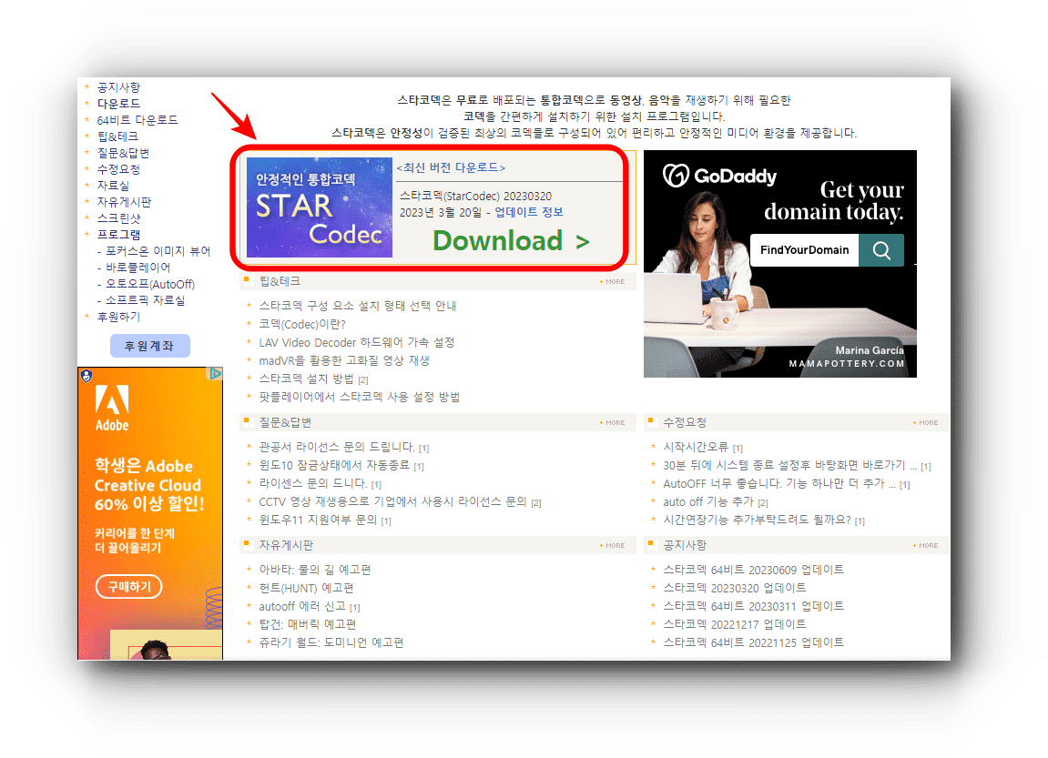Viewport: 1048px width, 758px height.
Task: Open 포커스온 이미지 뷰어 submenu item
Action: 158,251
